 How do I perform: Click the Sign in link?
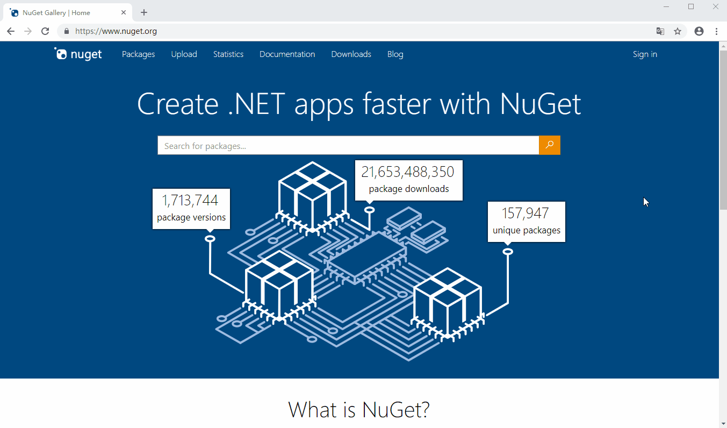[645, 54]
